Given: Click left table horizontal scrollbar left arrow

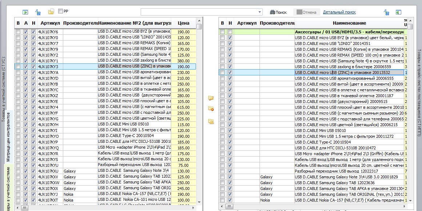Looking at the screenshot, I should click(x=18, y=208).
